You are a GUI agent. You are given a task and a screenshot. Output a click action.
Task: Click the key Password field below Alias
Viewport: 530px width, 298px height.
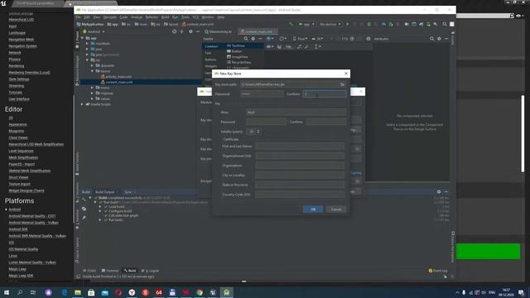266,122
